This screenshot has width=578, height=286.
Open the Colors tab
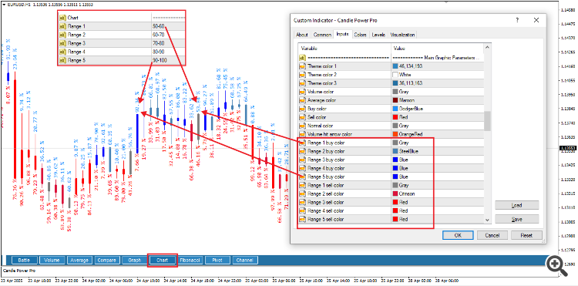point(360,35)
